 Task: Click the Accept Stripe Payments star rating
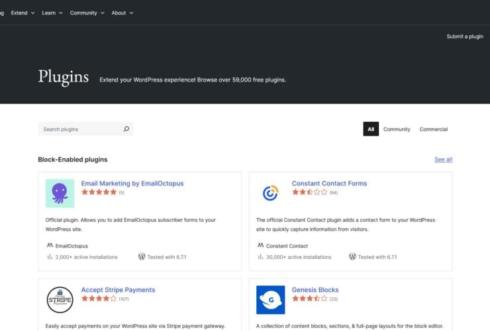coord(99,299)
